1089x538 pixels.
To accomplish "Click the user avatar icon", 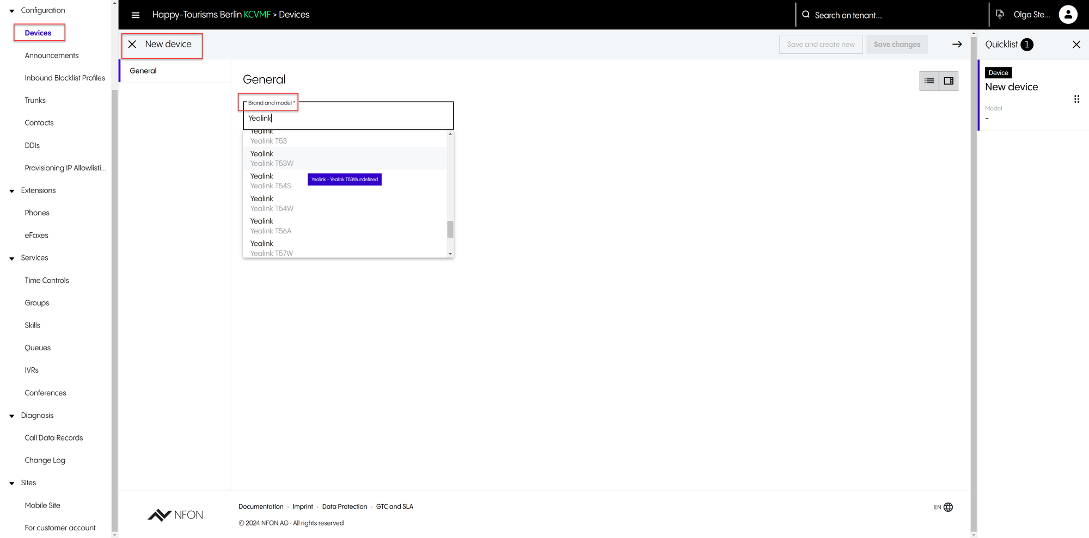I will point(1067,15).
